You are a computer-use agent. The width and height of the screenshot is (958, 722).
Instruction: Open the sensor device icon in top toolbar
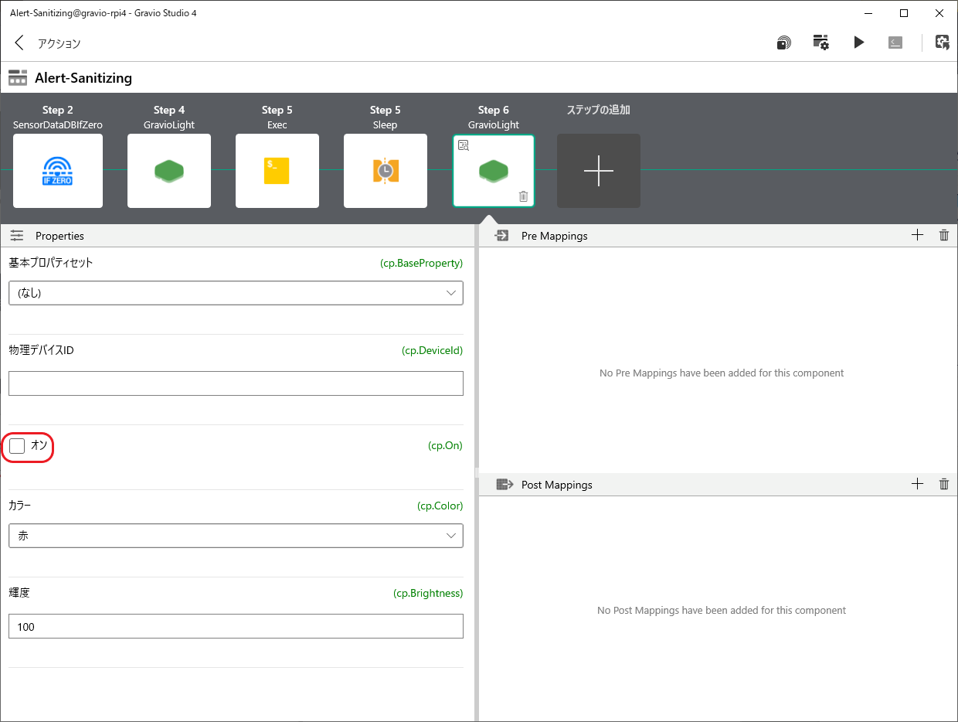[x=783, y=43]
